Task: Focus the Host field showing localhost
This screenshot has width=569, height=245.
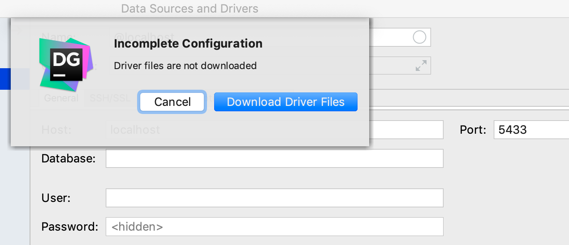Action: point(274,130)
